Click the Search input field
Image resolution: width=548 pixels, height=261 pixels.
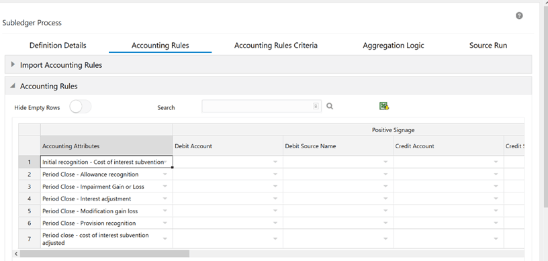[261, 106]
